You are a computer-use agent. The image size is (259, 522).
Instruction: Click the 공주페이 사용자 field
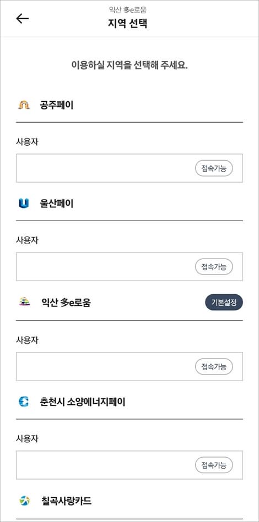[x=129, y=168]
